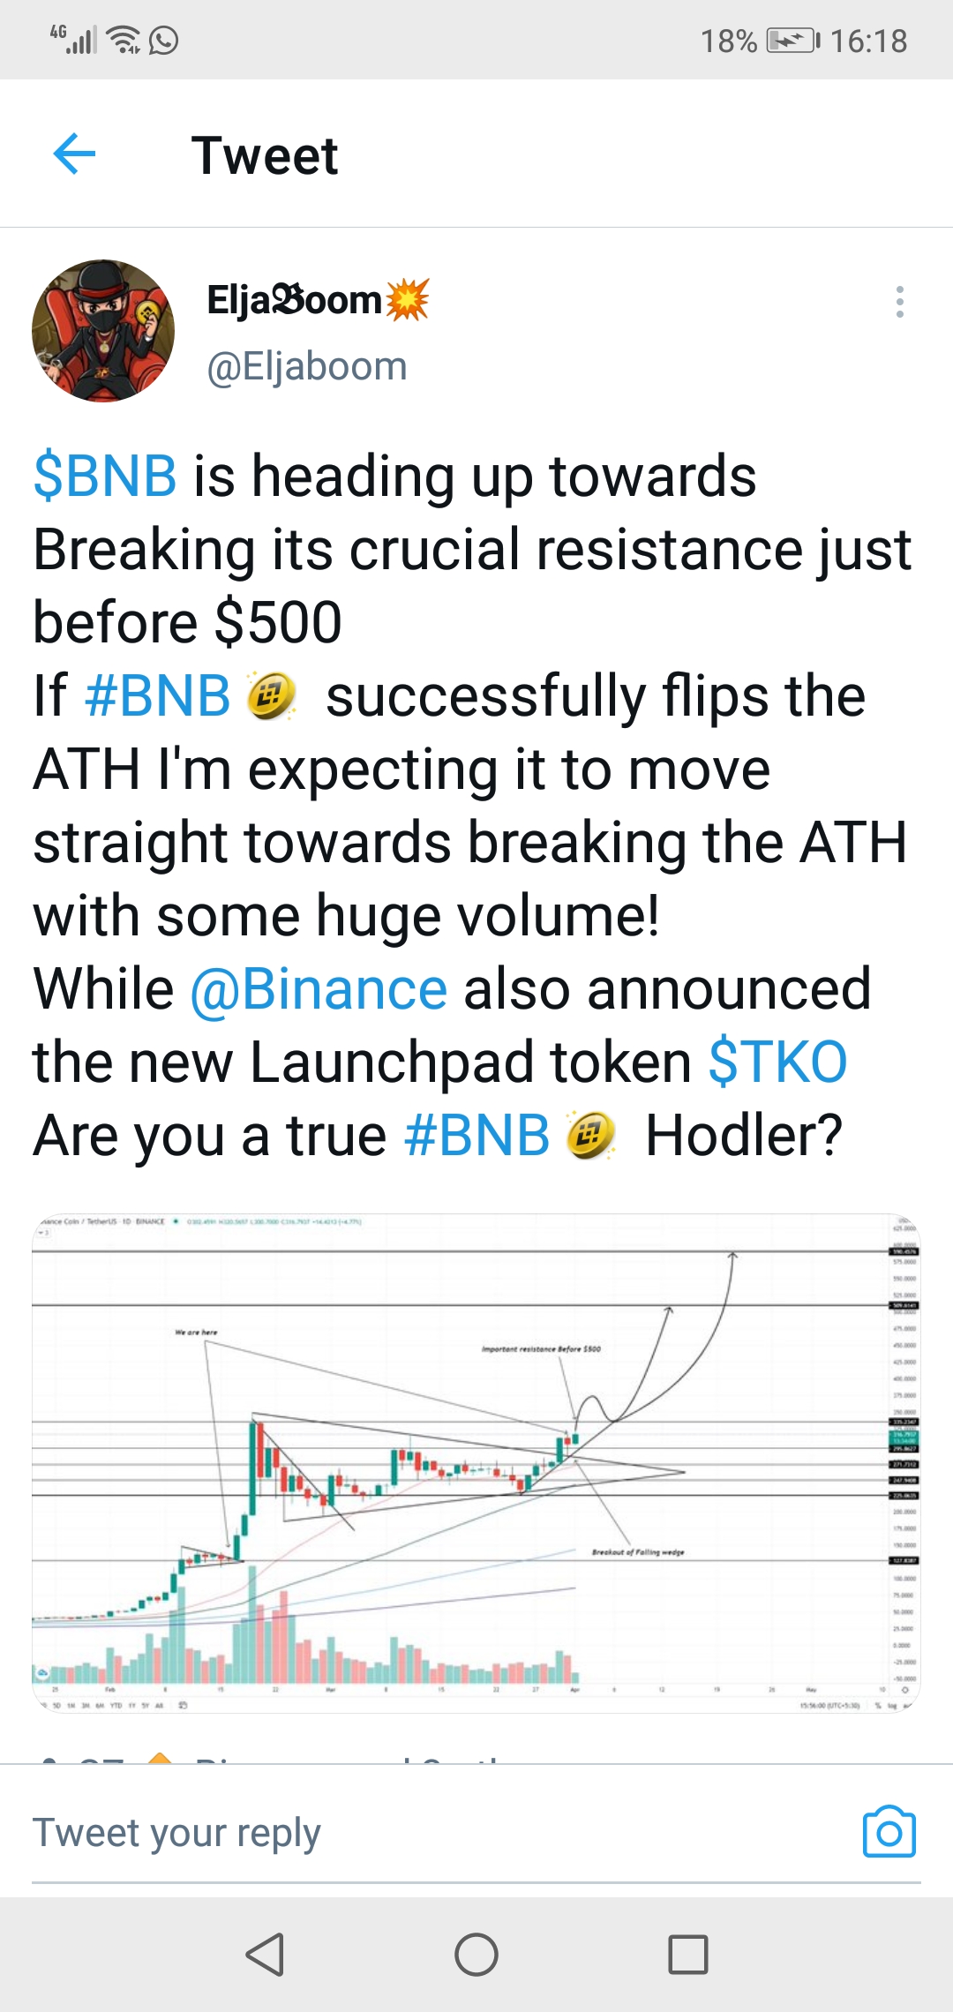The image size is (953, 2012).
Task: Open the BNB chart image
Action: (476, 1463)
